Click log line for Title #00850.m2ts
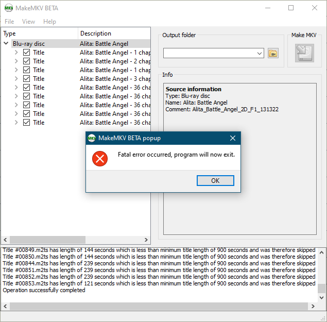The height and width of the screenshot is (322, 327). click(x=159, y=257)
